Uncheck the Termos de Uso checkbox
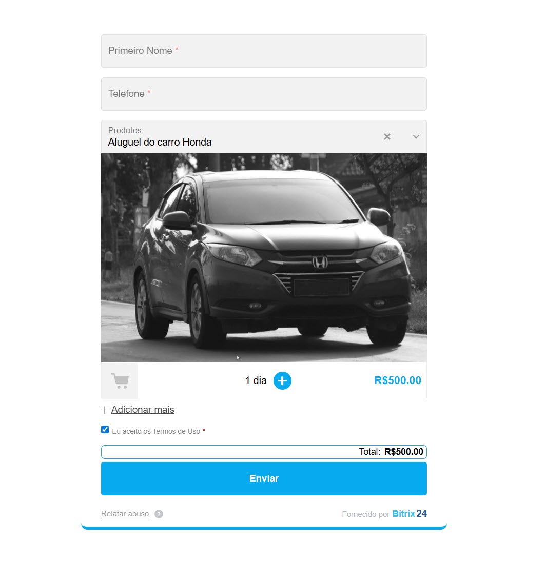The width and height of the screenshot is (545, 564). 105,430
